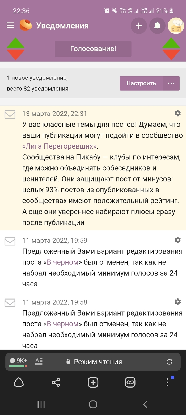The image size is (186, 415).
Task: Open settings gear for 11 марта 19:59 notification
Action: (177, 240)
